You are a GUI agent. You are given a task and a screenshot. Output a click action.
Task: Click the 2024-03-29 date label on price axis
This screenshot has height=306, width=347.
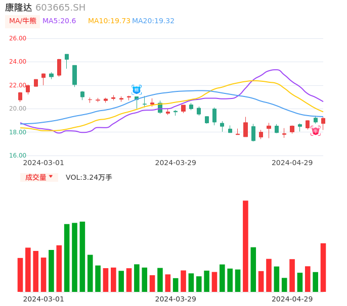[176, 163]
